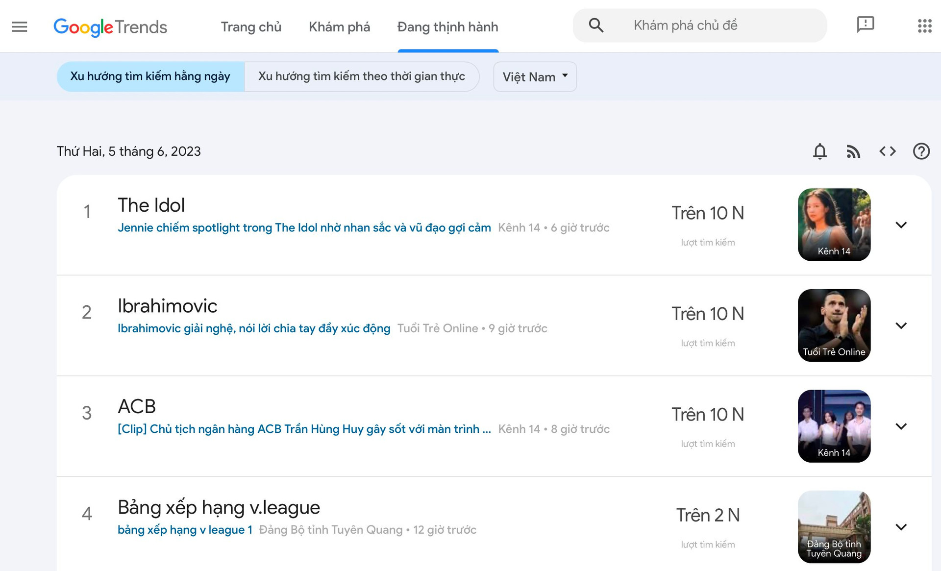Open the send feedback icon

tap(865, 25)
